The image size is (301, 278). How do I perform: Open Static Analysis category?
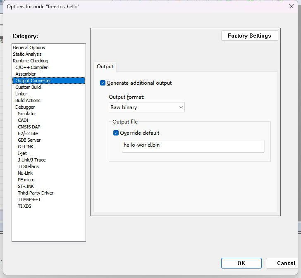coord(27,54)
